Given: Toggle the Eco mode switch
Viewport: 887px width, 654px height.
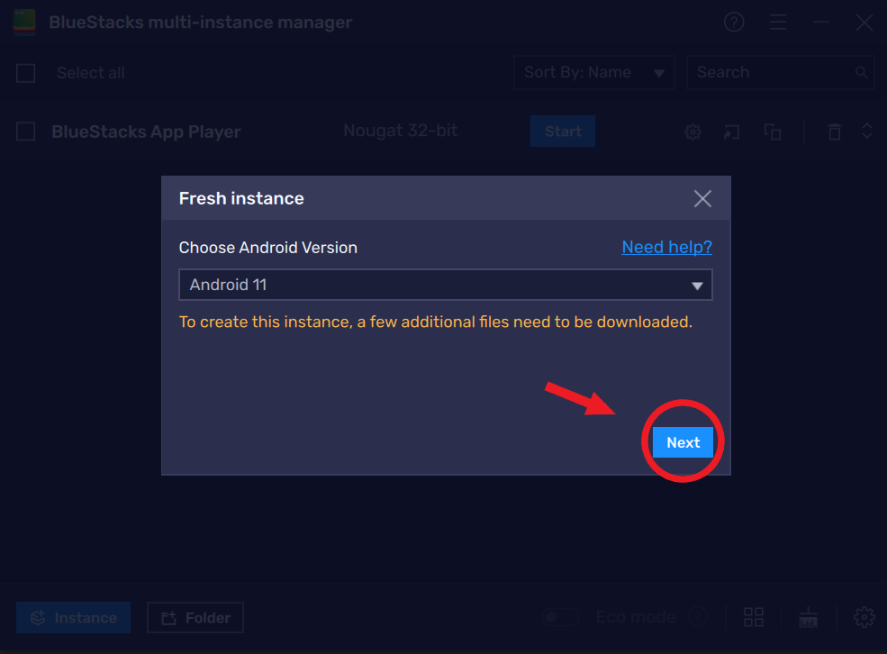Looking at the screenshot, I should (x=560, y=617).
